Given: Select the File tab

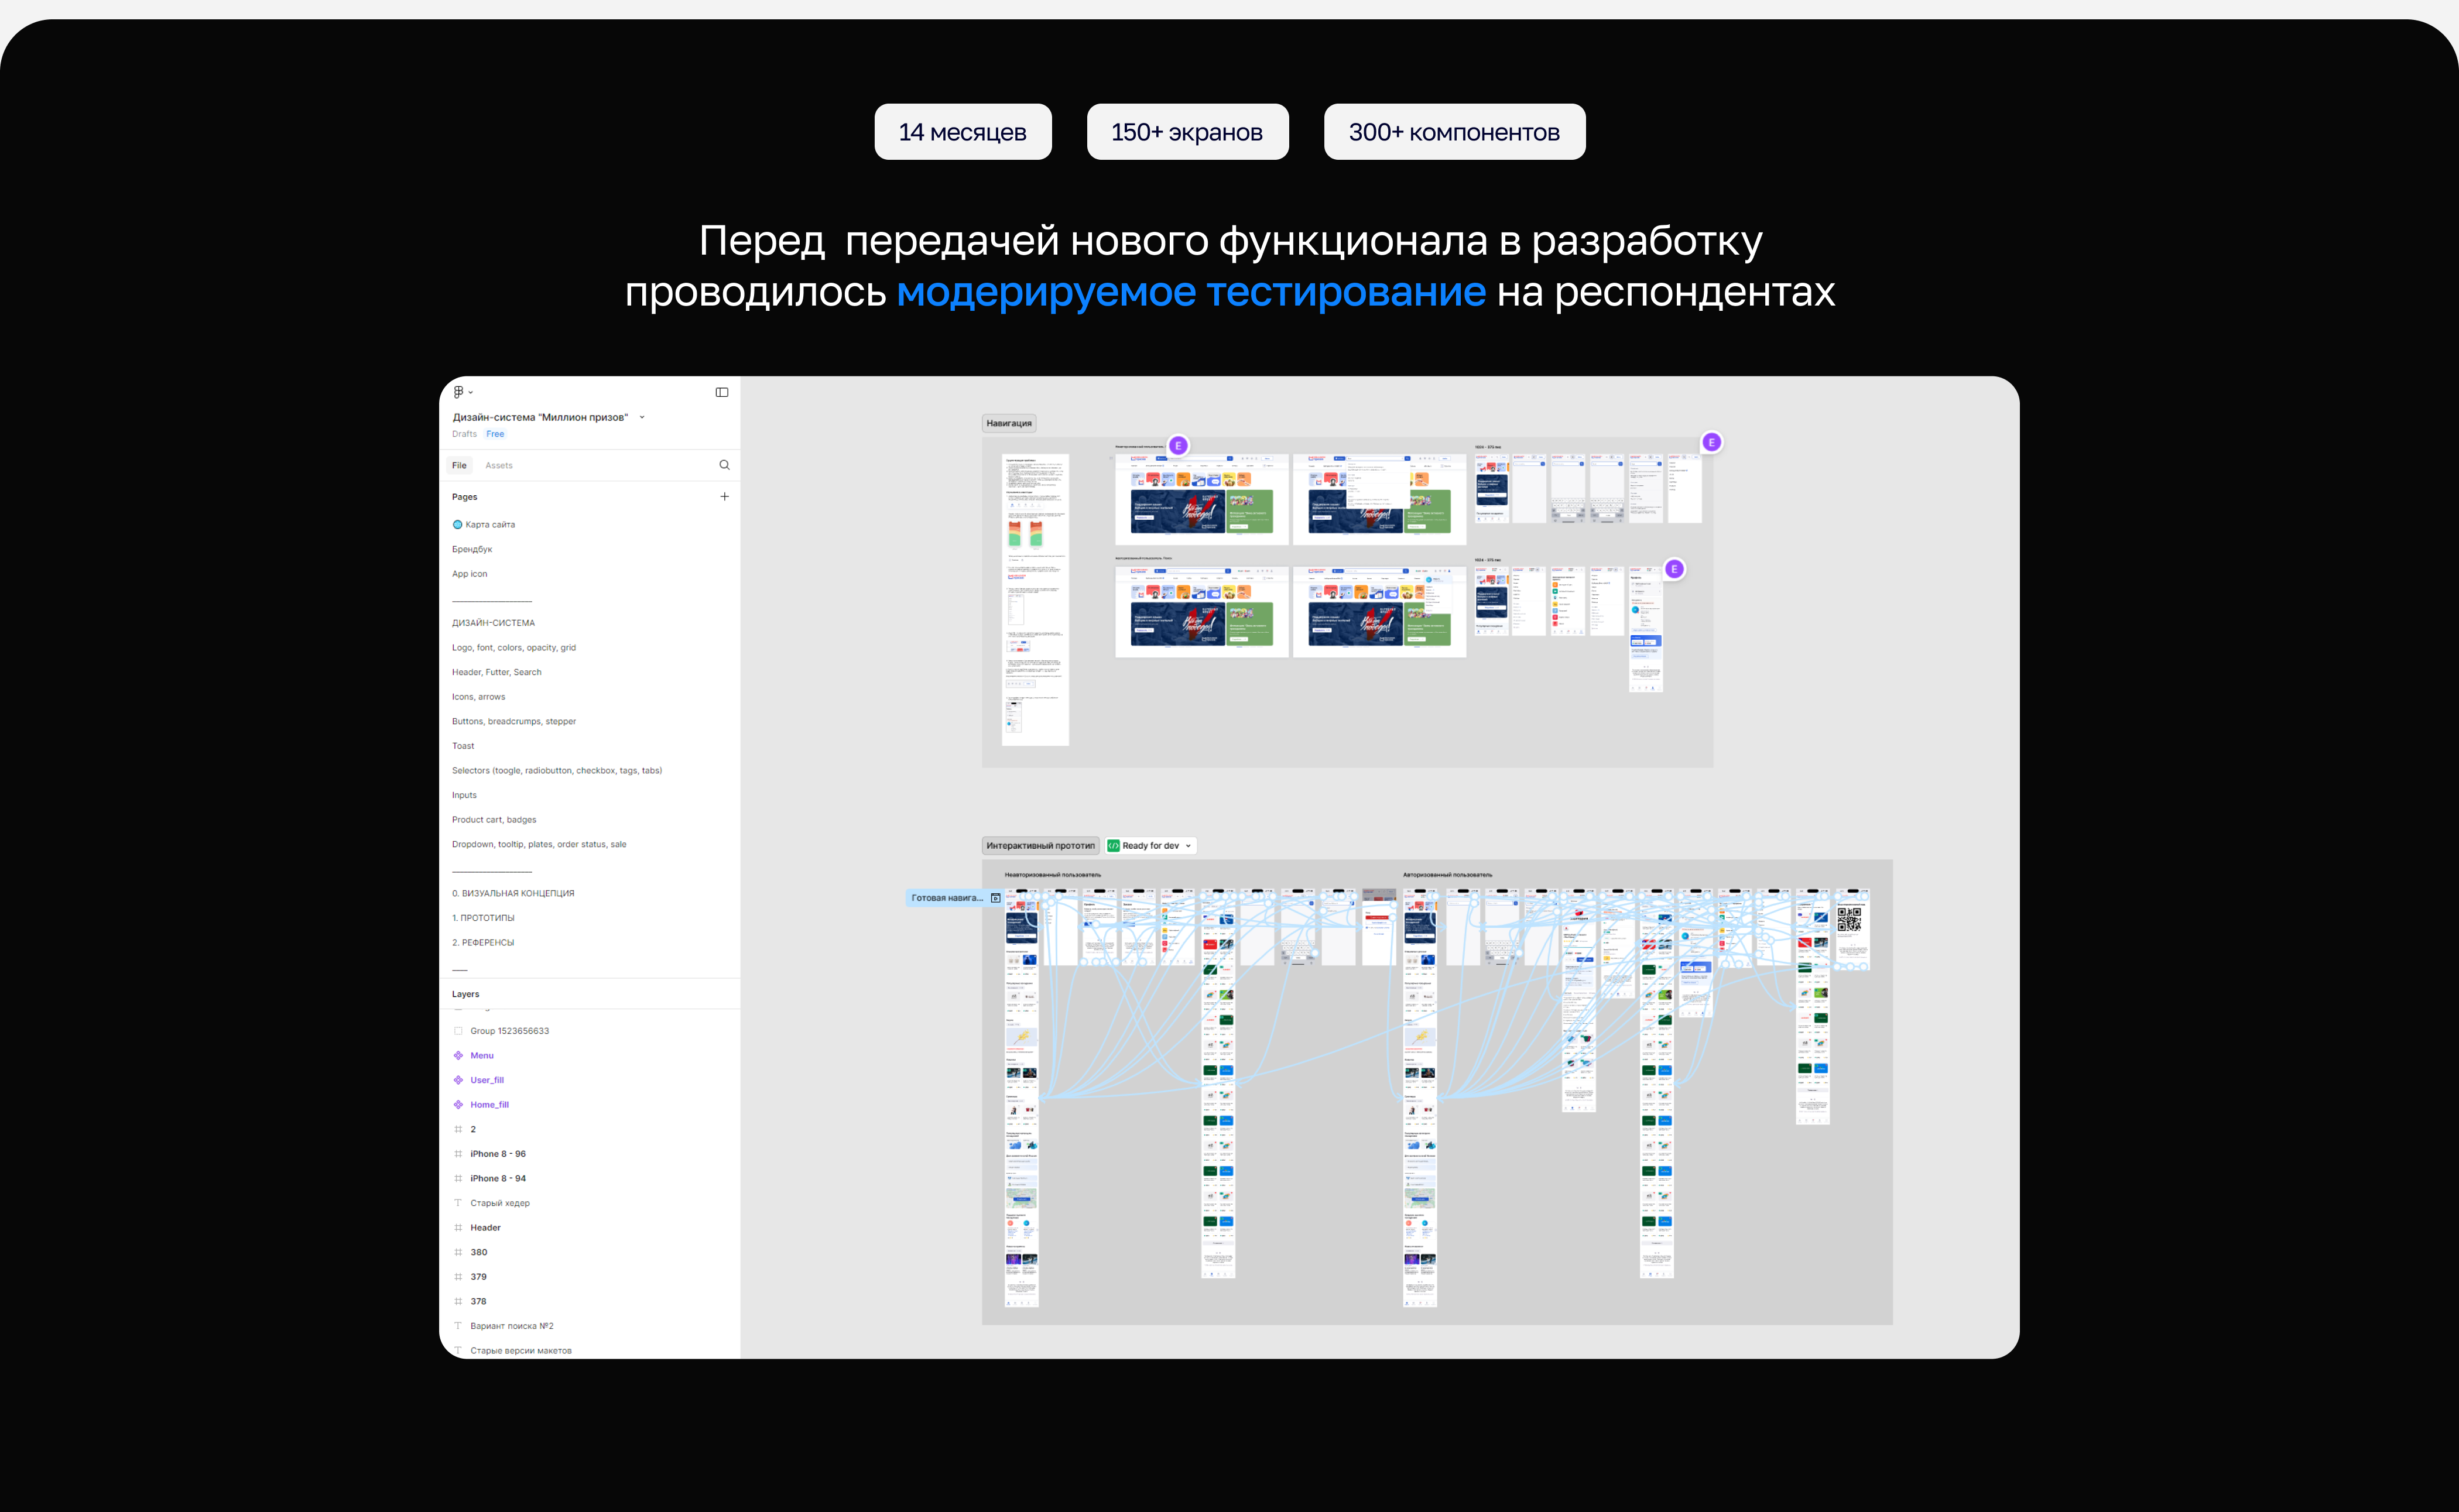Looking at the screenshot, I should [x=459, y=465].
